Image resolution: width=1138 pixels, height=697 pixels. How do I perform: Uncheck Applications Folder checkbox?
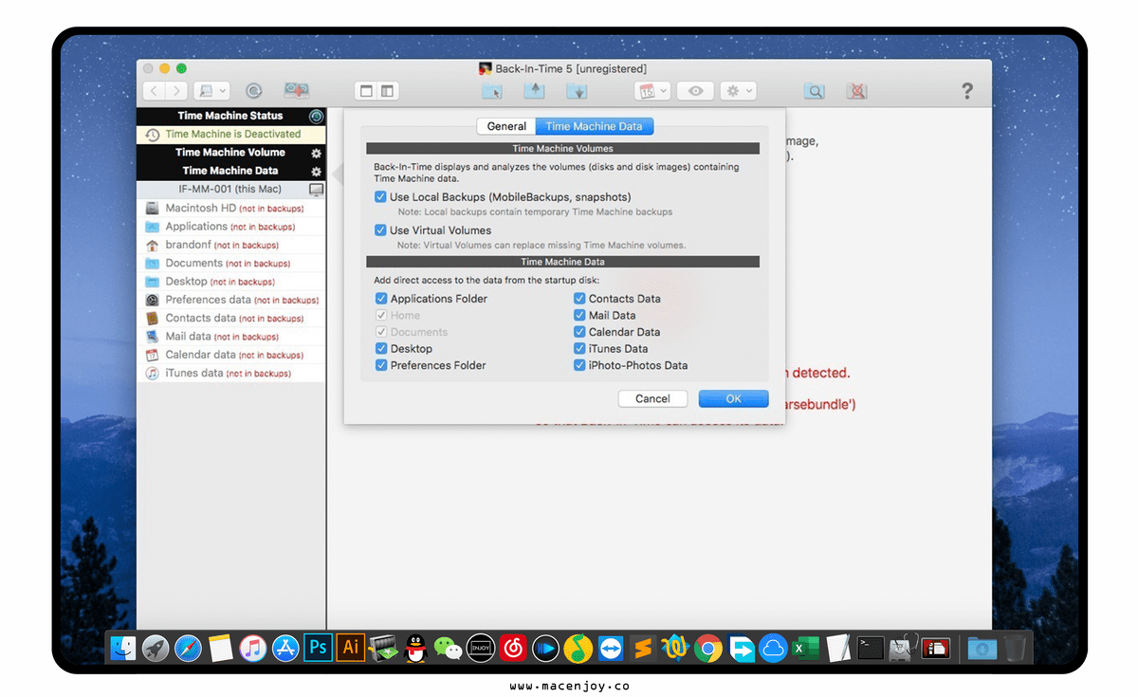coord(381,299)
